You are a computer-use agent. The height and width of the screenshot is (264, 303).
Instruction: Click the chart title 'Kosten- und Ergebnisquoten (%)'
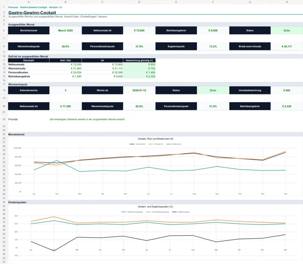(x=155, y=207)
